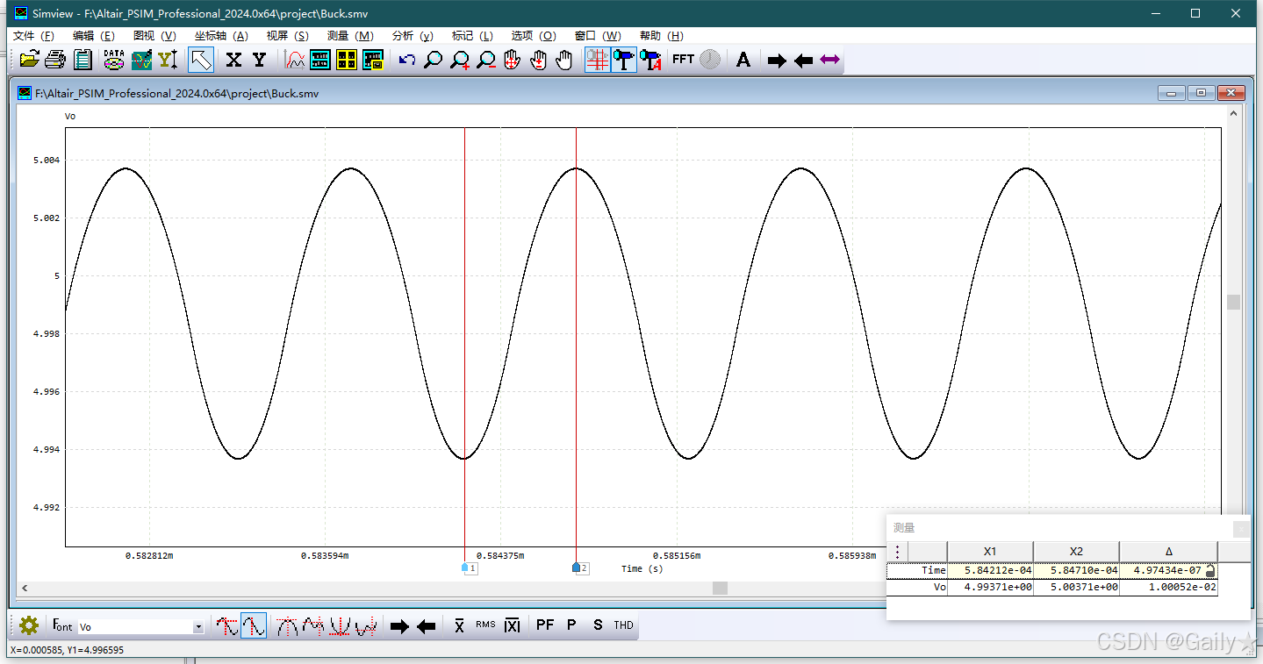Click the large A text label tool

click(743, 60)
